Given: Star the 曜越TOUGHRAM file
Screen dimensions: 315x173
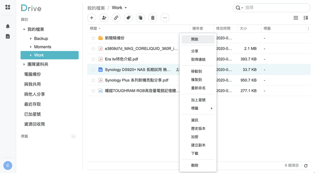Looking at the screenshot, I should (x=93, y=91).
